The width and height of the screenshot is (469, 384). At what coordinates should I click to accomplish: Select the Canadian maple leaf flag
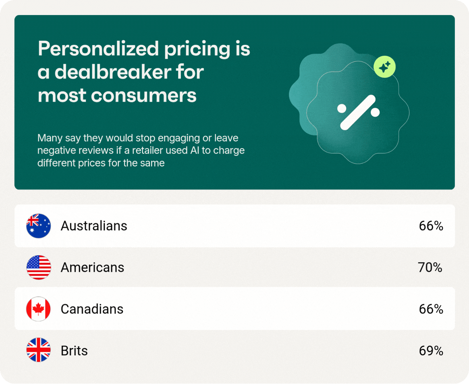coord(38,309)
